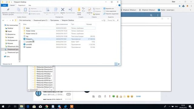
Task: Open the Delete button dropdown arrow
Action: click(x=63, y=14)
